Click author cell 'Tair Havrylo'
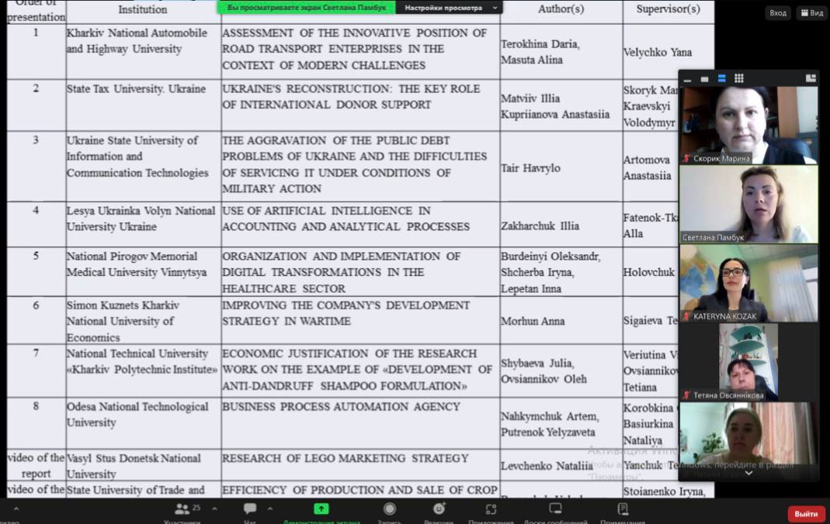Image resolution: width=830 pixels, height=524 pixels. (x=561, y=168)
